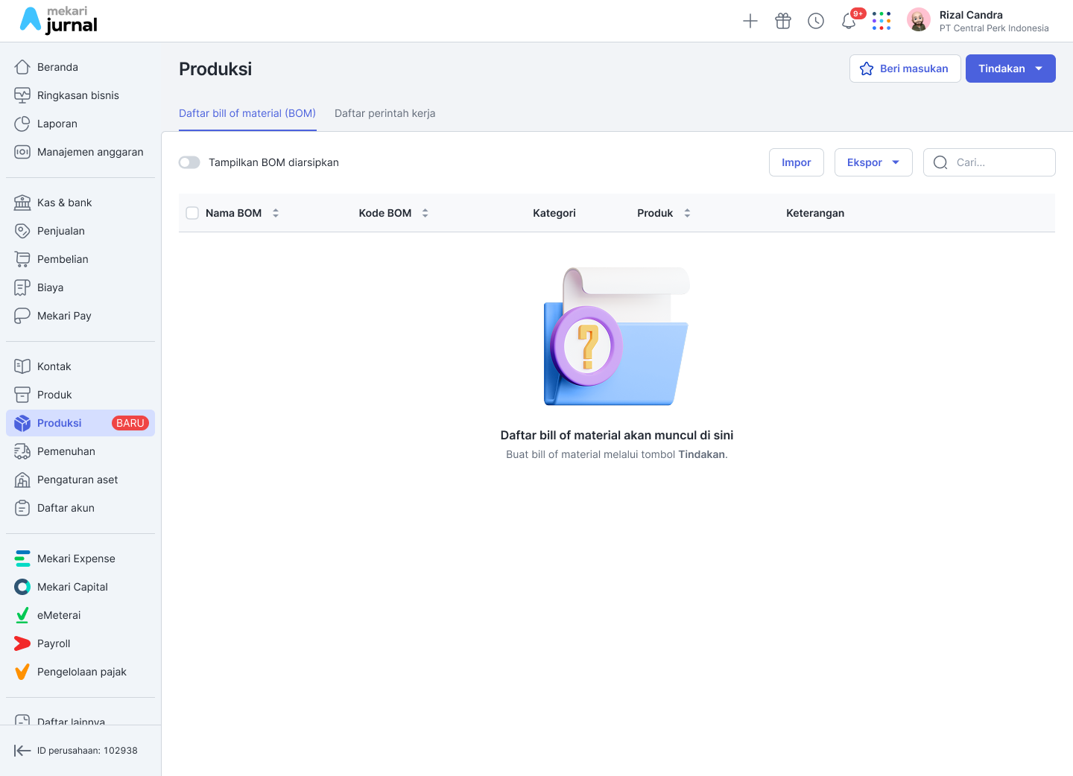Focus the Cari search field
Screen dimensions: 1073x776
point(990,162)
